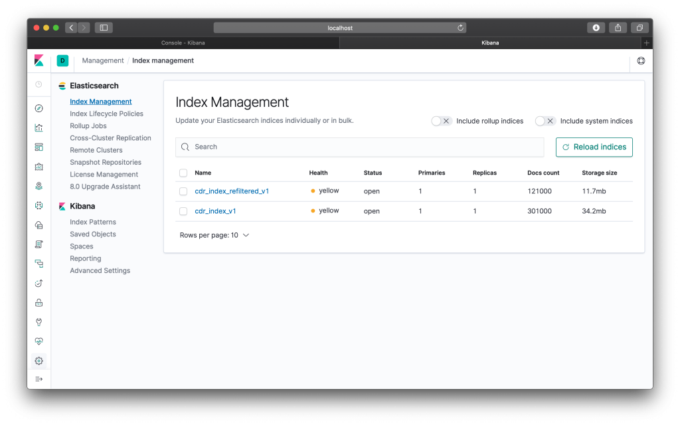This screenshot has width=680, height=425.
Task: Open Dev Tools from the side navigation
Action: [39, 322]
